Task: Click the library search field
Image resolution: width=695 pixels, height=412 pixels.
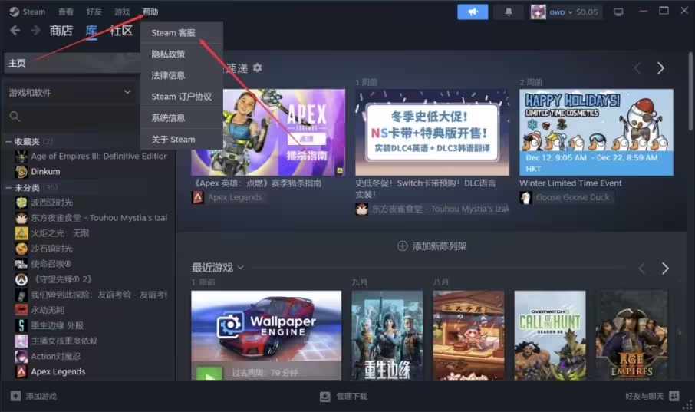Action: 72,117
